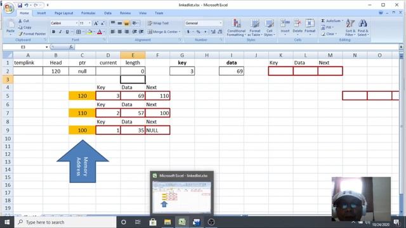Image resolution: width=406 pixels, height=228 pixels.
Task: Toggle Italic formatting
Action: coord(60,32)
